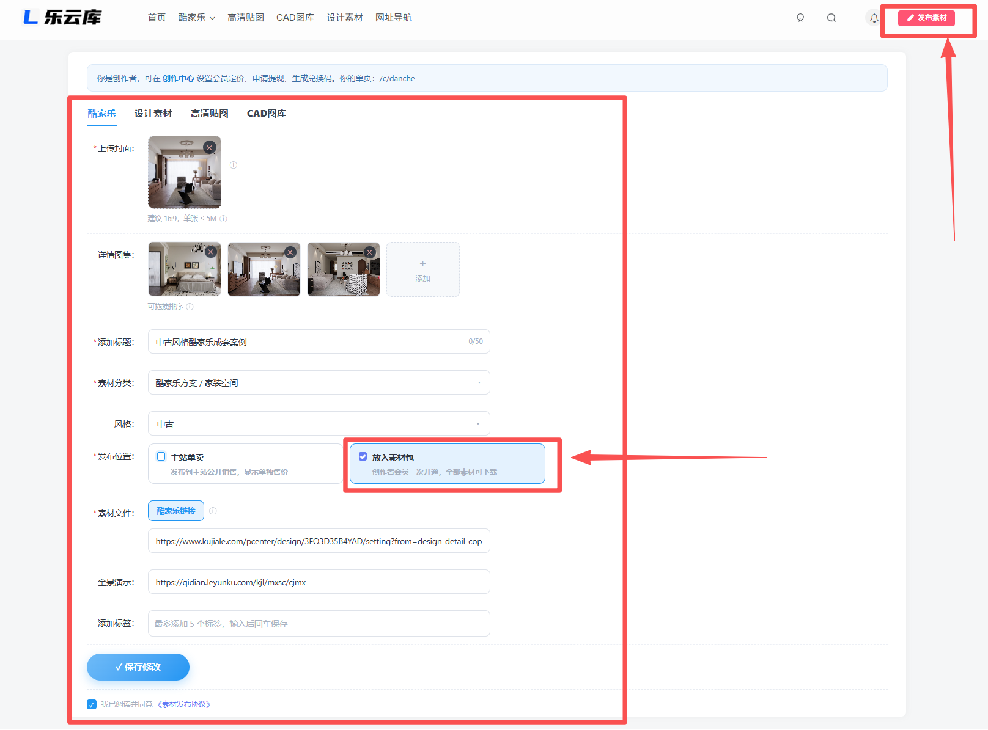The width and height of the screenshot is (988, 730).
Task: Switch to the 酷家乐 tab
Action: click(x=101, y=114)
